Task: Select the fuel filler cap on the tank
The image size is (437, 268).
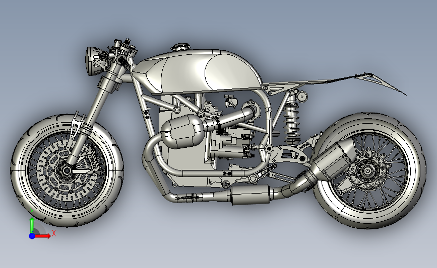Action: click(x=180, y=47)
